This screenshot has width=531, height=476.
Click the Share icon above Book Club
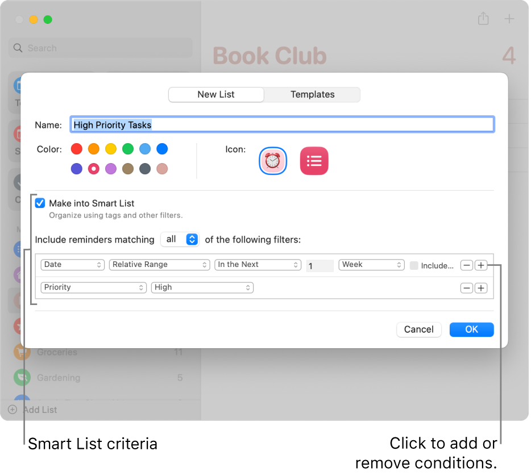pos(483,19)
